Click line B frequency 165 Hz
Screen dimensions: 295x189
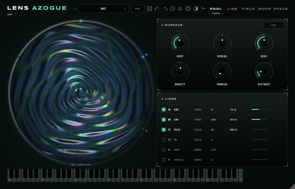233,120
